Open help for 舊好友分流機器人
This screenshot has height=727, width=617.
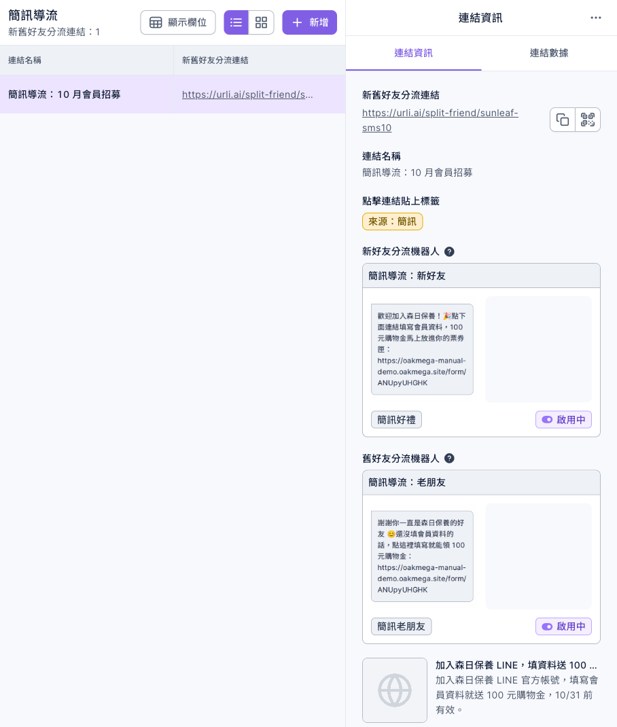click(x=449, y=459)
